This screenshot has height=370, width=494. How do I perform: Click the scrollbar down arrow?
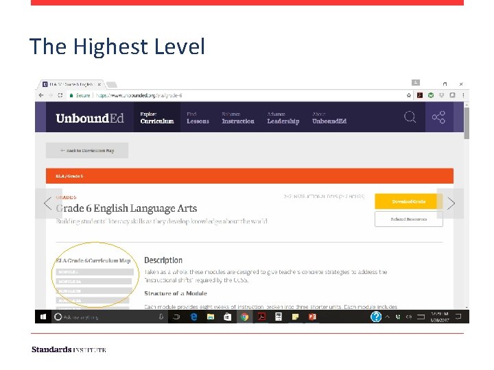point(467,307)
